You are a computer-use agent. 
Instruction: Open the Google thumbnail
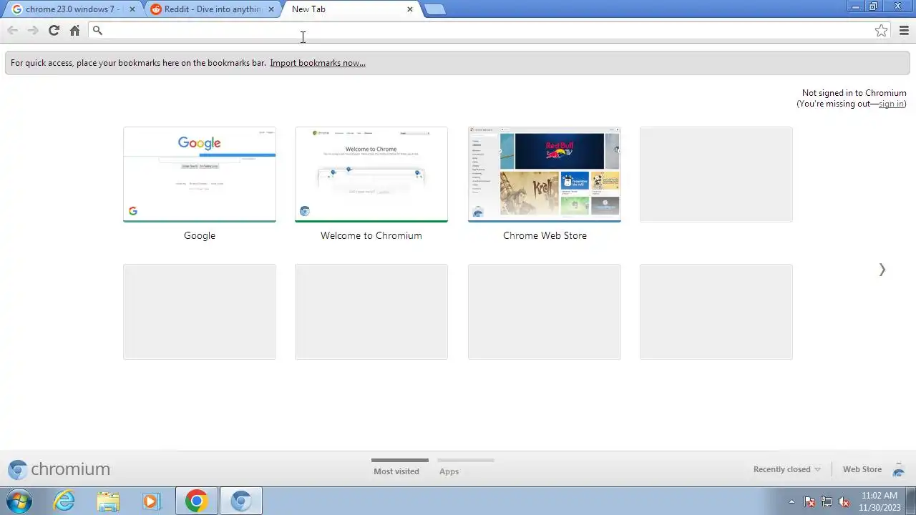click(x=200, y=175)
